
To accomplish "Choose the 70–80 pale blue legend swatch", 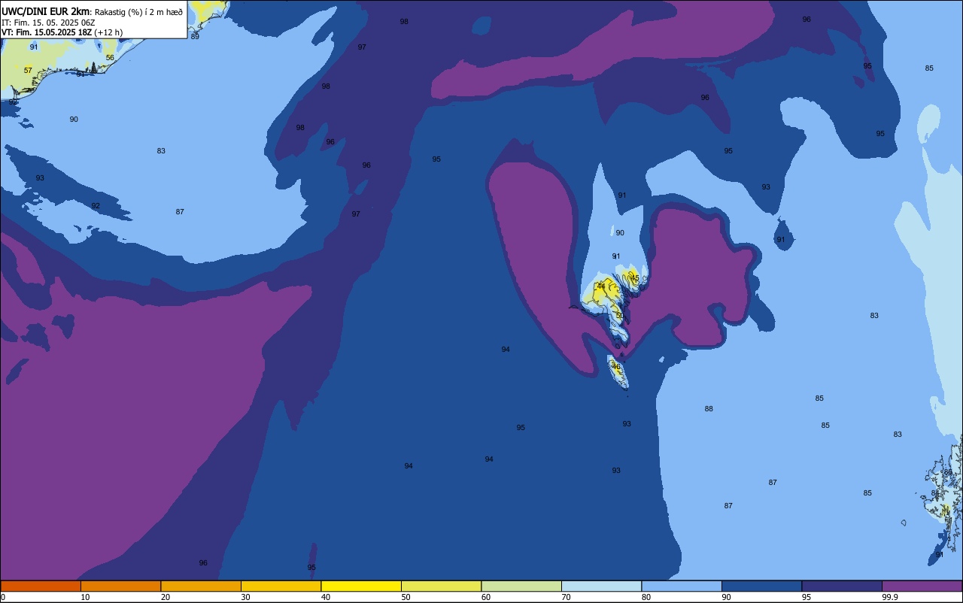I will (601, 586).
